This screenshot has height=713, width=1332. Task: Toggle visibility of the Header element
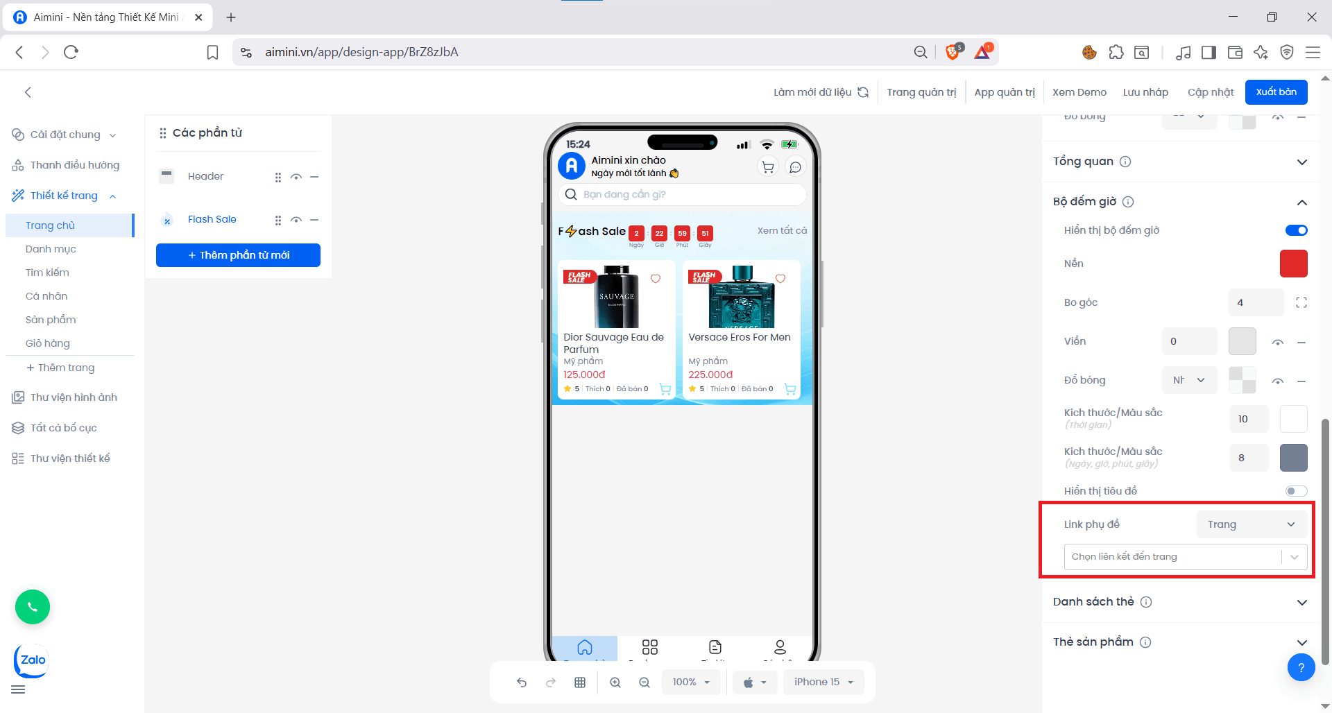296,177
